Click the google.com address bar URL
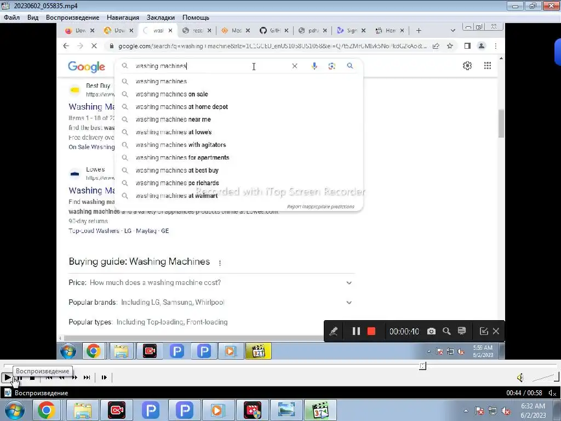Viewport: 561px width, 421px height. (272, 46)
